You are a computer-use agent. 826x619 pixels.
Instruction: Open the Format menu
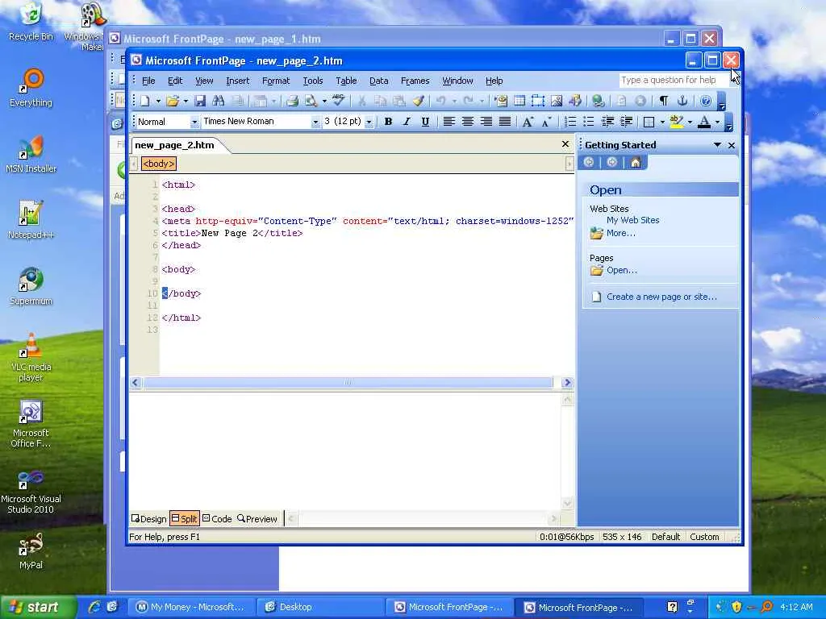click(x=276, y=81)
